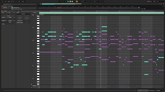Image resolution: width=165 pixels, height=92 pixels.
Task: Click the Set button beside End
Action: [14, 13]
